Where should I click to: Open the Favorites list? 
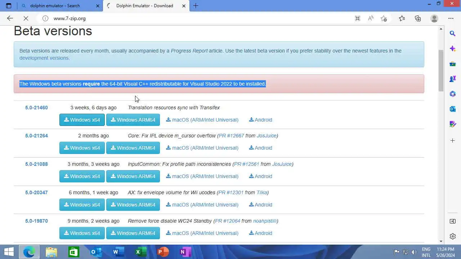402,18
